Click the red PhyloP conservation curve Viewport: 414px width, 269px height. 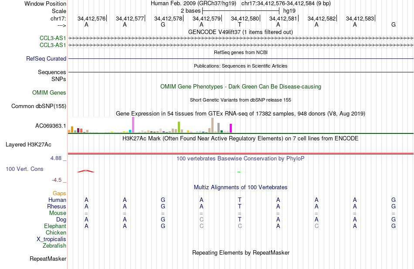tap(85, 171)
